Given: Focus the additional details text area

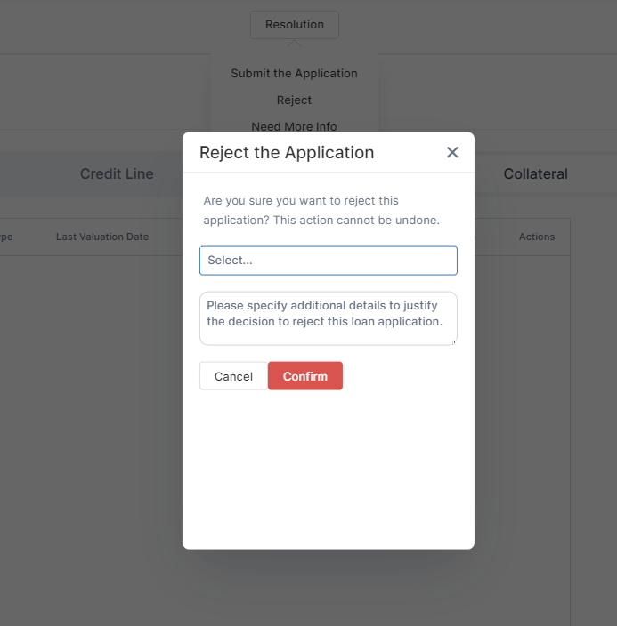Looking at the screenshot, I should [x=328, y=317].
